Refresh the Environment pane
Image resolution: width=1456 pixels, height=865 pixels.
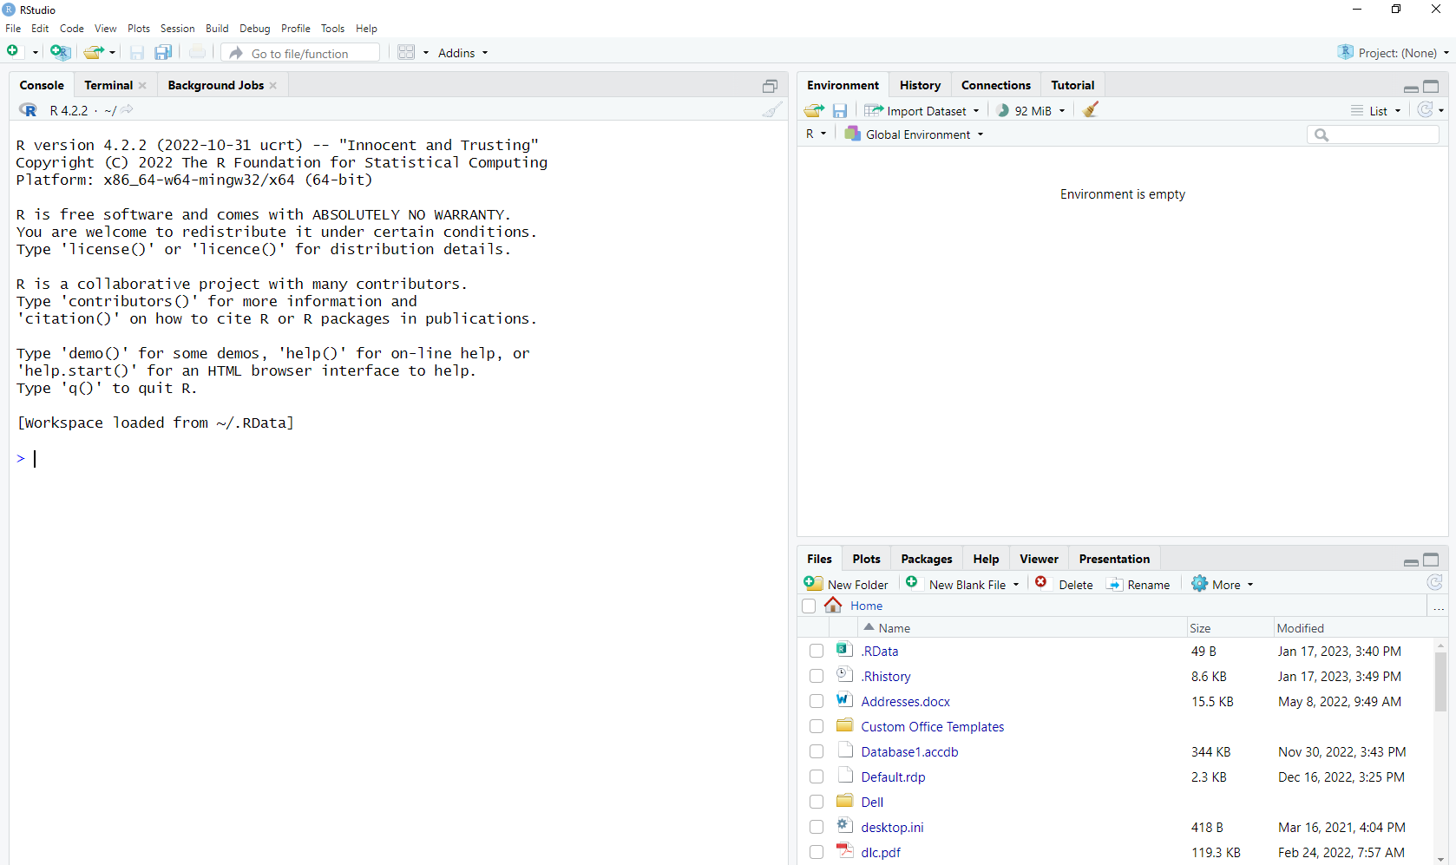pos(1425,109)
